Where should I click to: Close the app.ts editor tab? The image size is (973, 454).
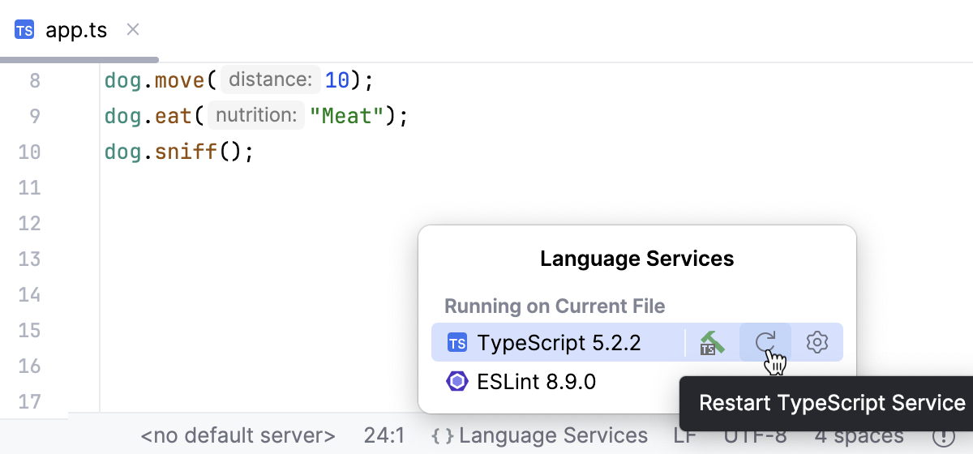tap(134, 30)
